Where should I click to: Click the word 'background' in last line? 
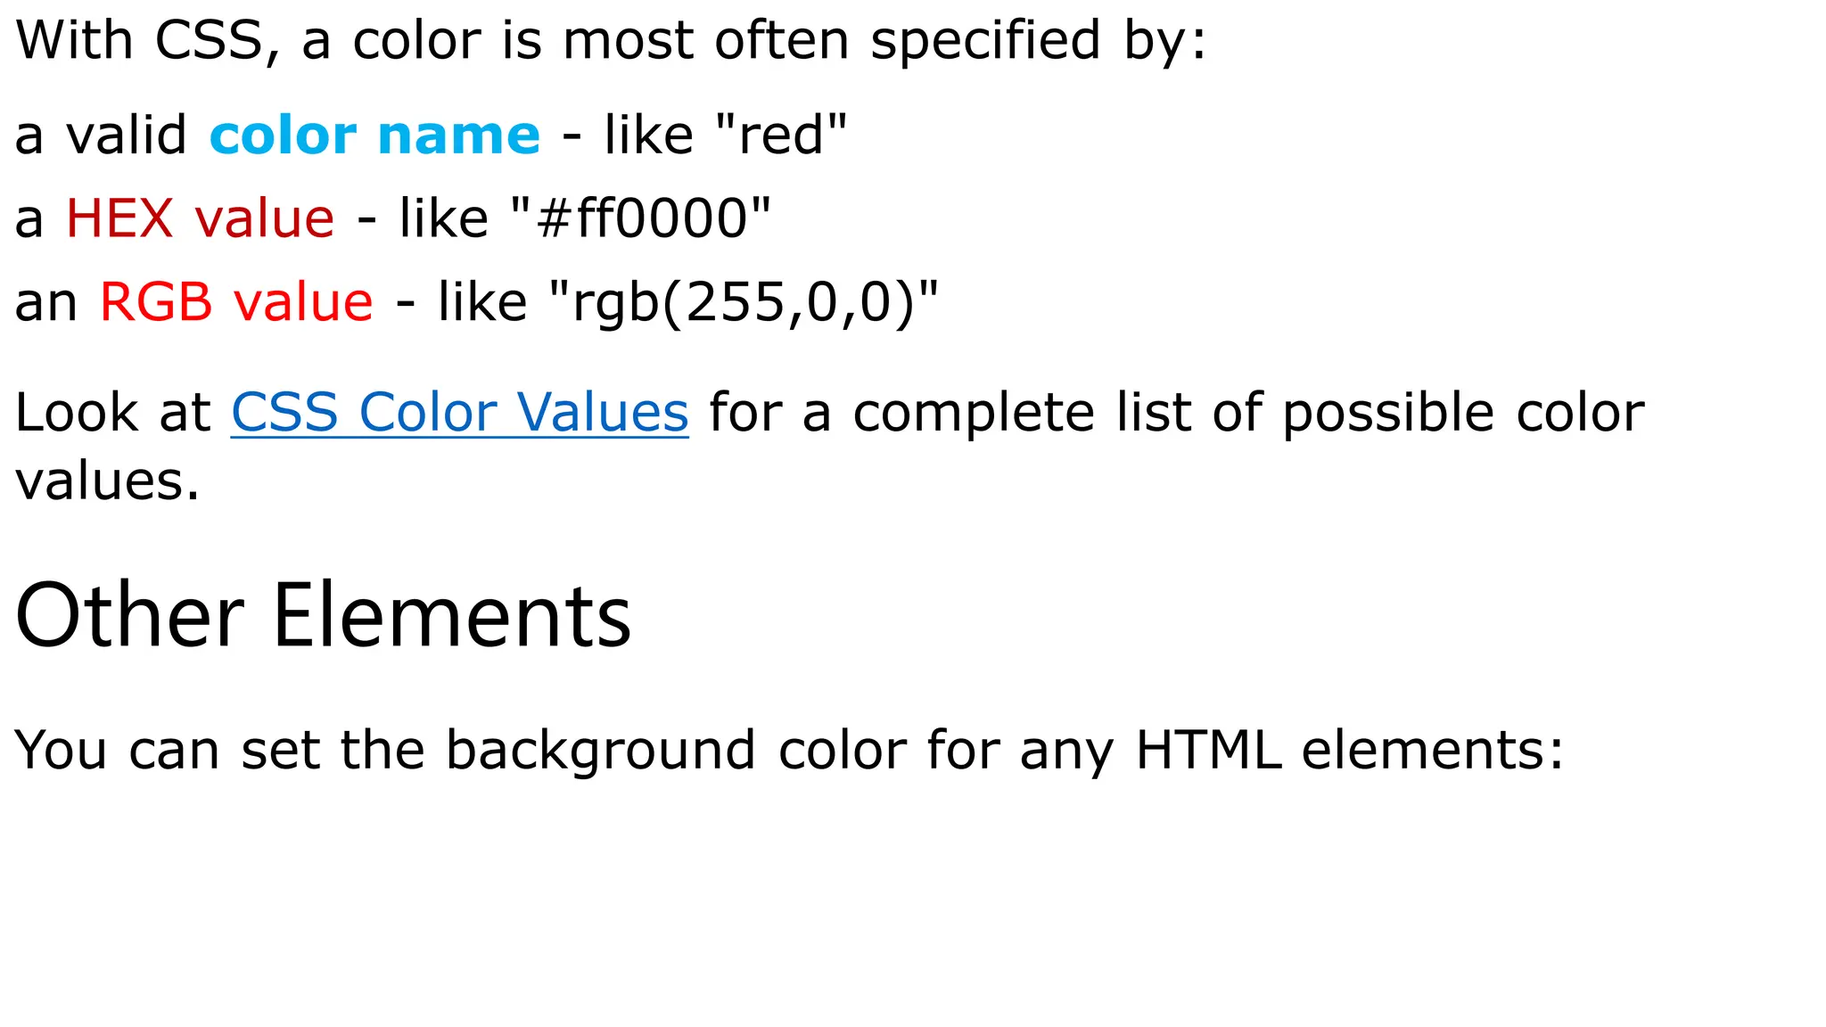(x=601, y=751)
